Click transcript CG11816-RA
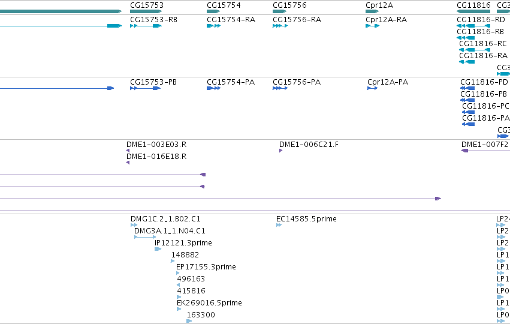Screen dimensions: 510x324 [x=467, y=62]
